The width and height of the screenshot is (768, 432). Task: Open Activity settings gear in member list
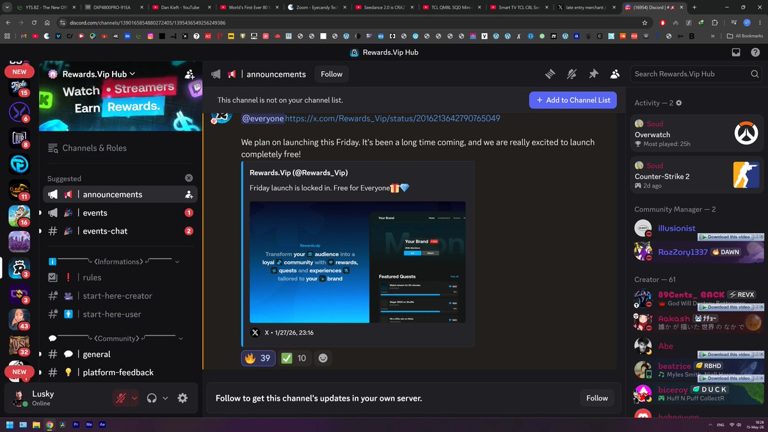click(679, 103)
